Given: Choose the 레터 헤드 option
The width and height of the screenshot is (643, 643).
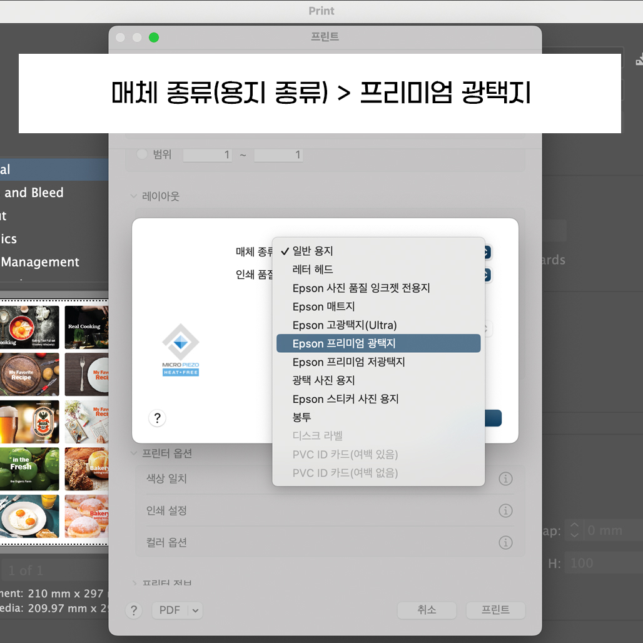Looking at the screenshot, I should tap(378, 270).
